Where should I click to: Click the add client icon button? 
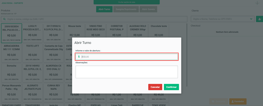pyautogui.click(x=260, y=19)
